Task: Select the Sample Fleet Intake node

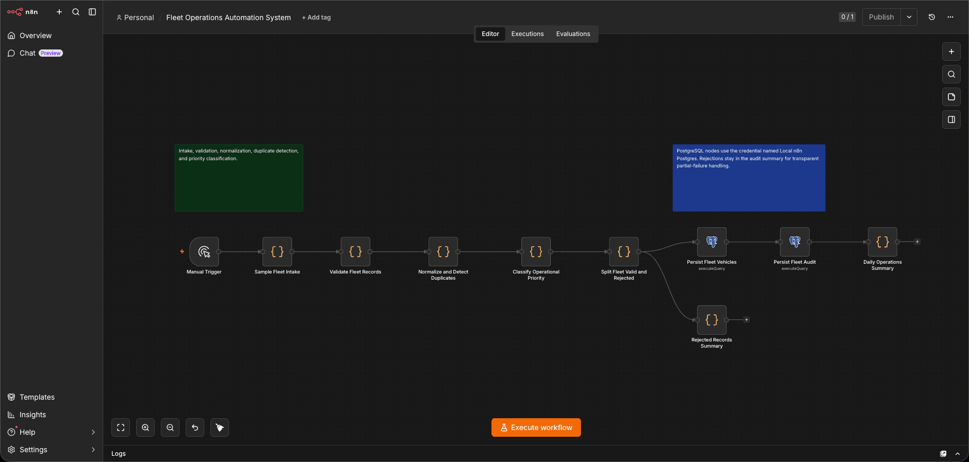Action: click(x=277, y=252)
